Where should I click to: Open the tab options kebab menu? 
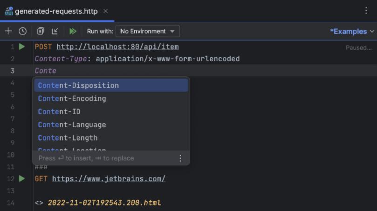pyautogui.click(x=366, y=11)
